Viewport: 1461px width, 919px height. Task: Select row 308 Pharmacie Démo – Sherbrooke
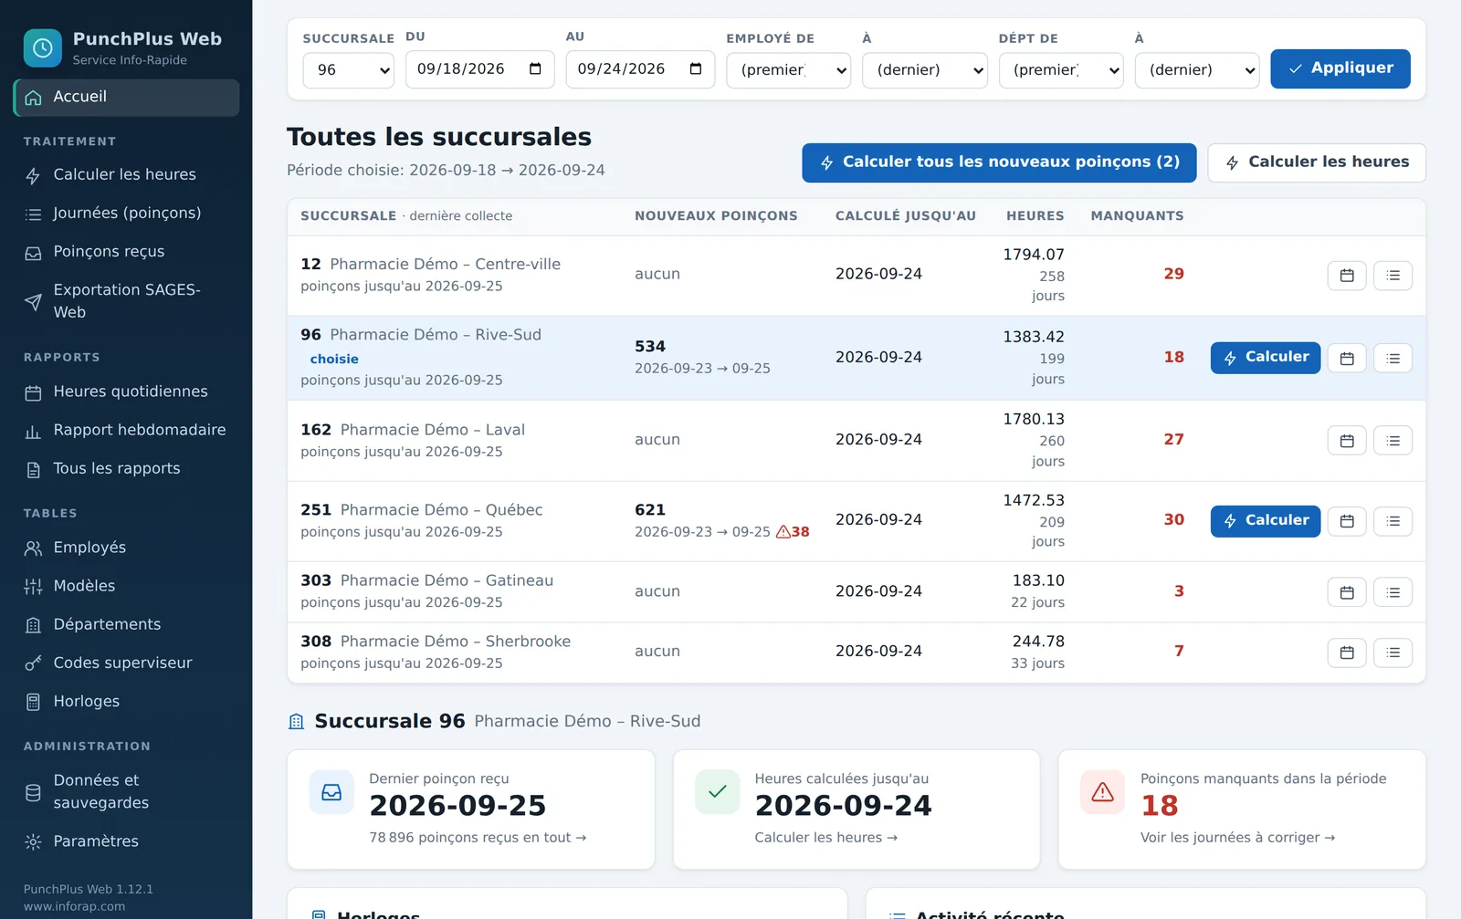[857, 653]
